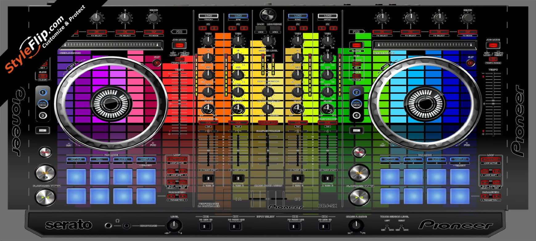The width and height of the screenshot is (536, 241).
Task: Toggle channel 1 CH FADER START switch
Action: [238, 178]
